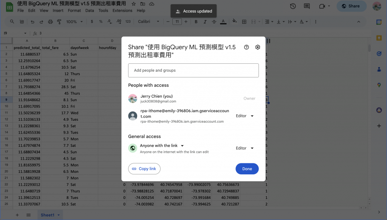Get add-ons with the plus icon
Screen dimensions: 387x220
tap(379, 126)
